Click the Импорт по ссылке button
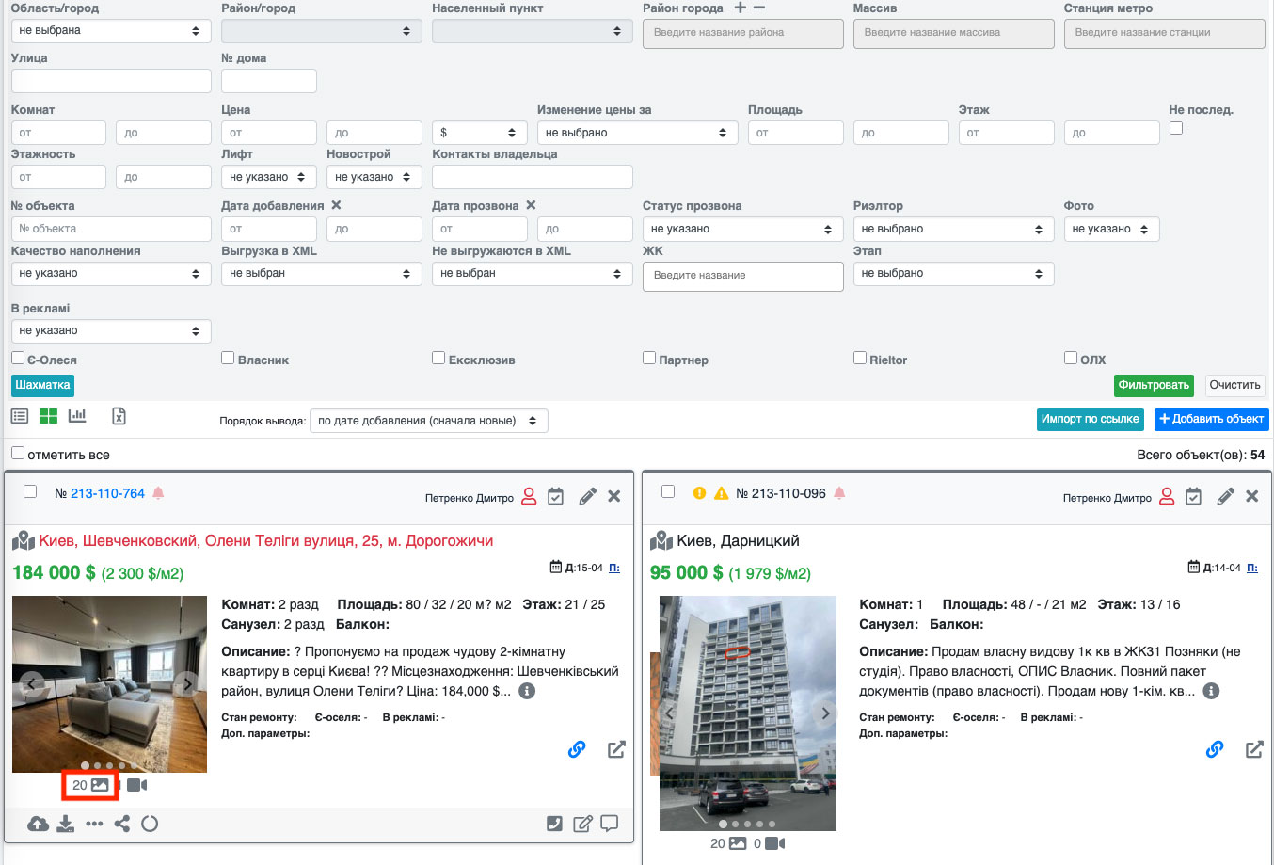The width and height of the screenshot is (1274, 865). (x=1091, y=419)
